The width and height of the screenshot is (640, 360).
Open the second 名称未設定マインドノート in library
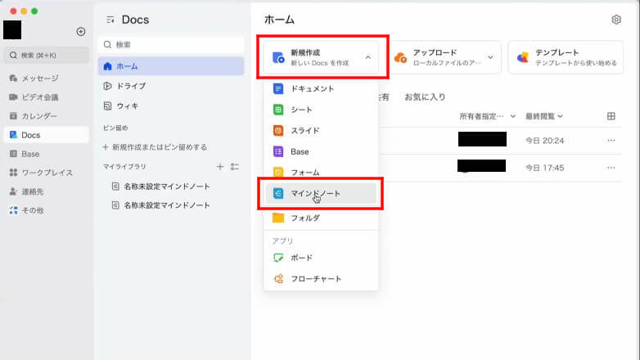click(x=166, y=205)
